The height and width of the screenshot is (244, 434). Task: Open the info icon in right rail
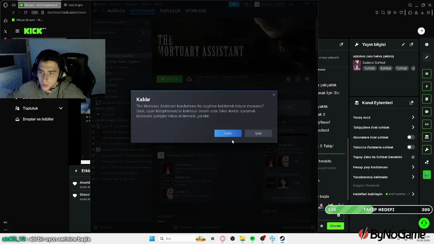[427, 44]
